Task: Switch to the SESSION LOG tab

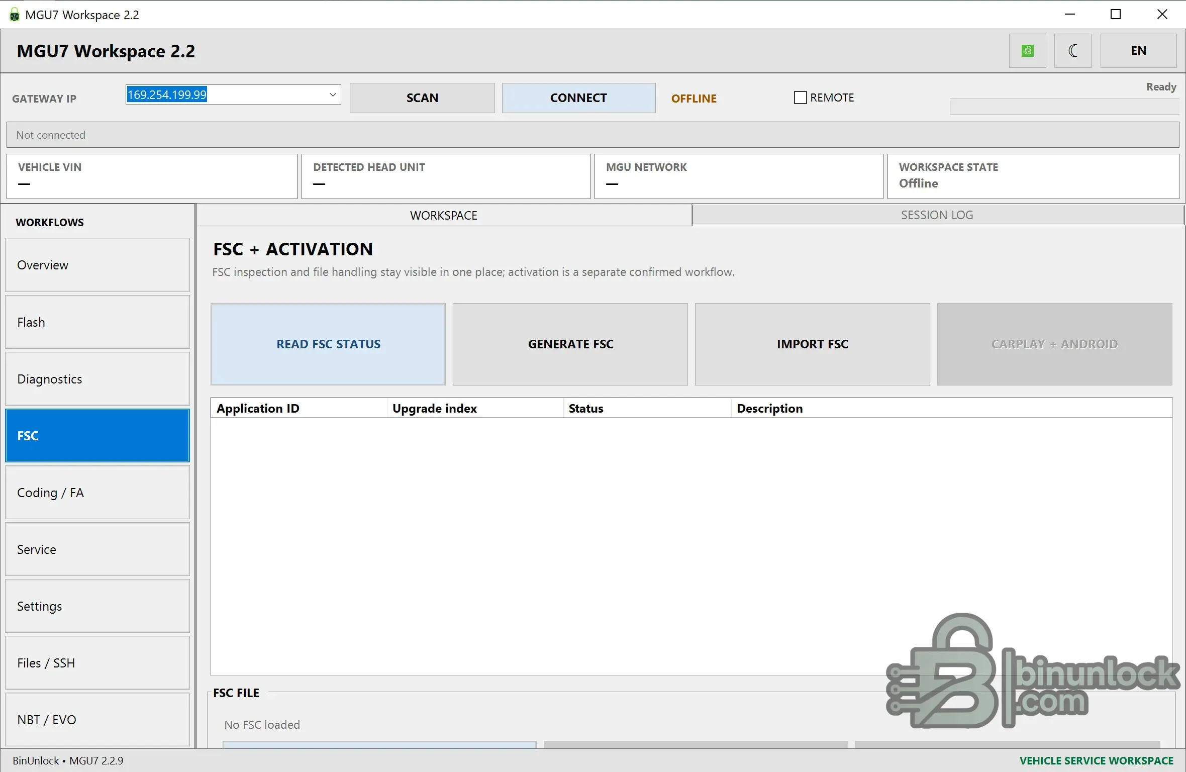Action: tap(937, 215)
